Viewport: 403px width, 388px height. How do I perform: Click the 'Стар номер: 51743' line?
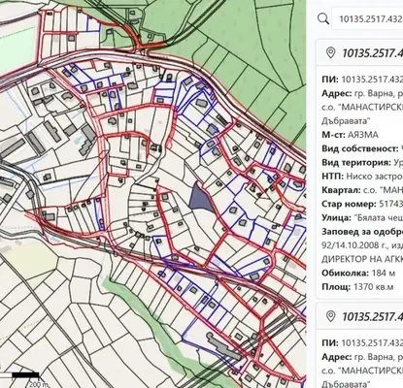point(362,204)
